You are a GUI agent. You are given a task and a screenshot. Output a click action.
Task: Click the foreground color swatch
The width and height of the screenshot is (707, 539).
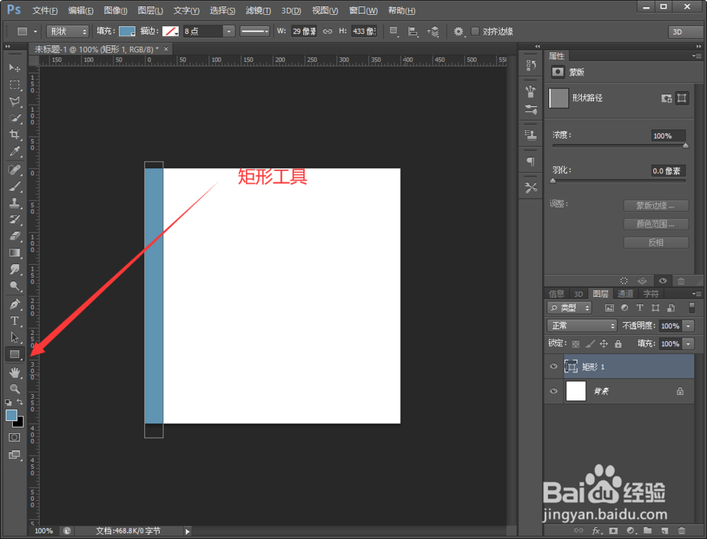point(11,415)
